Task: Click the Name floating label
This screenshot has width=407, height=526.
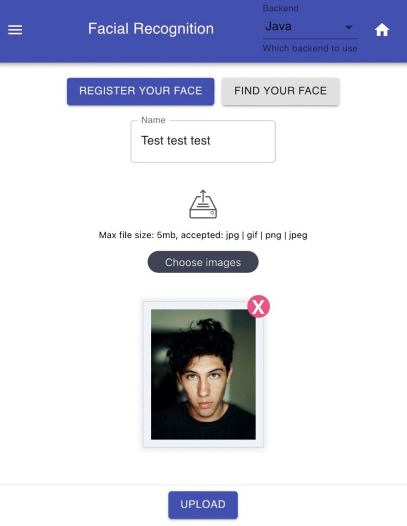Action: 153,120
